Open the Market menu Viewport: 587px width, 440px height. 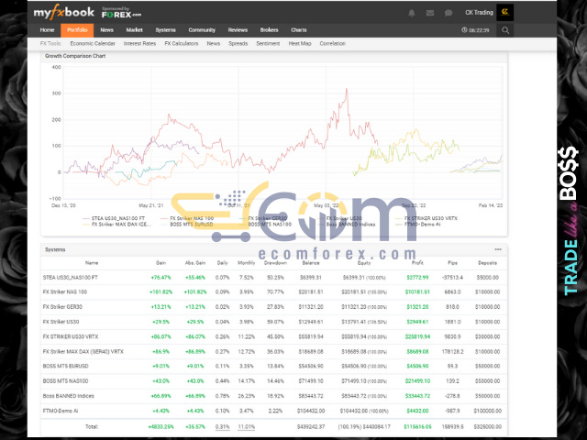click(x=135, y=30)
